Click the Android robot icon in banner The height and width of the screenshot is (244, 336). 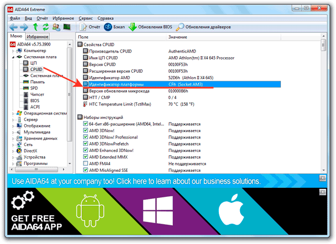[90, 211]
